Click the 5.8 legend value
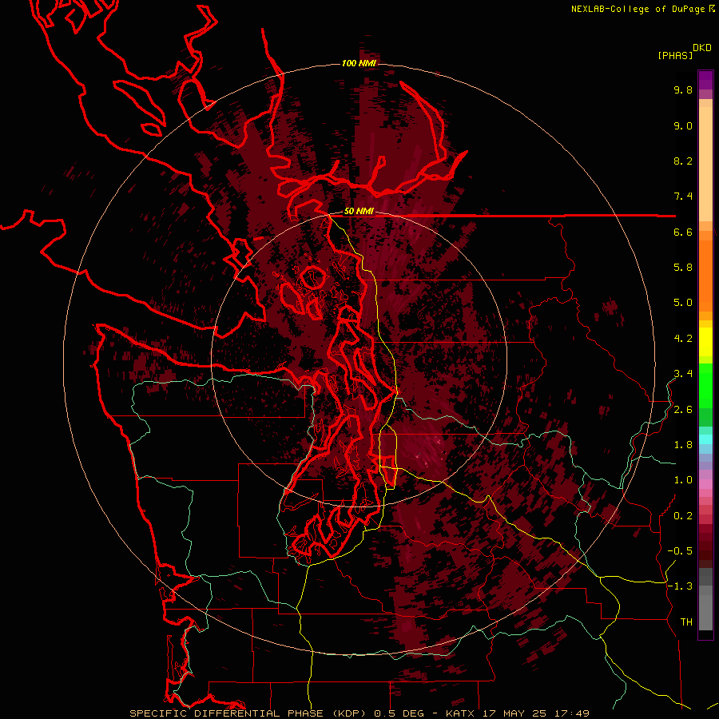Image resolution: width=719 pixels, height=719 pixels. point(683,268)
